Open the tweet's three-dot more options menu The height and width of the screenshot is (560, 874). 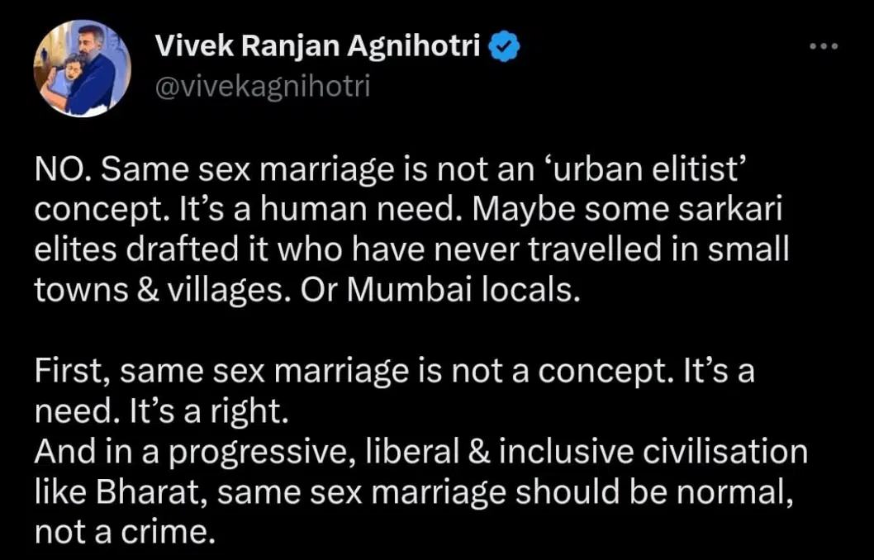pos(824,45)
